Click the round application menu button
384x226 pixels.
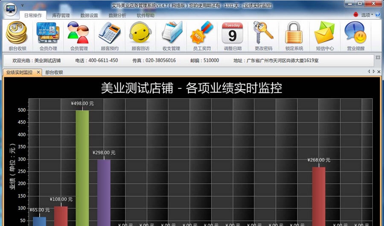pyautogui.click(x=11, y=9)
